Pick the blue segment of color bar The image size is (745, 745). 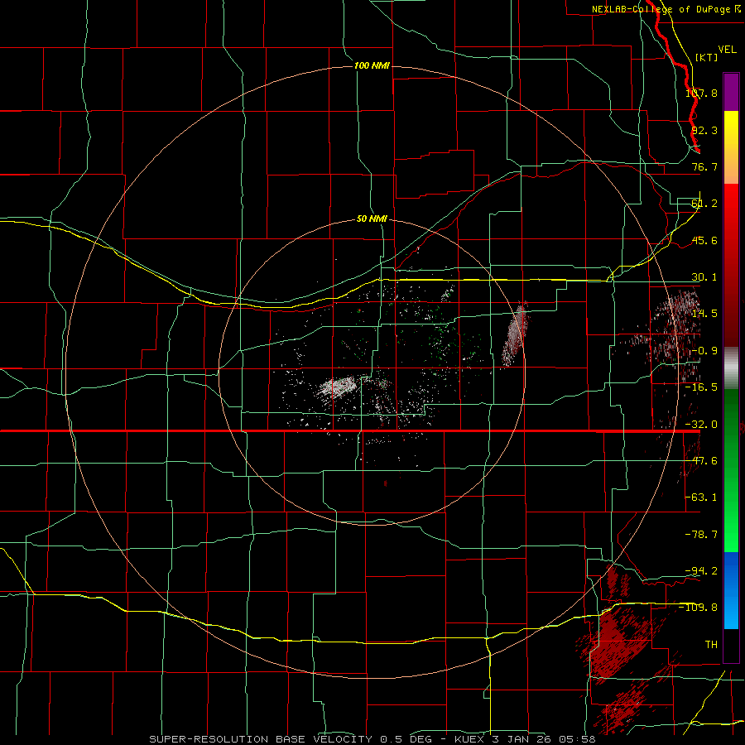click(731, 590)
